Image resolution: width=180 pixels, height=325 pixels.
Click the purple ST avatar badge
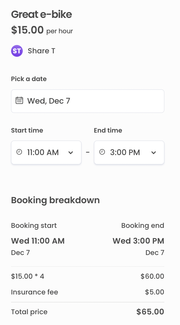pos(17,51)
